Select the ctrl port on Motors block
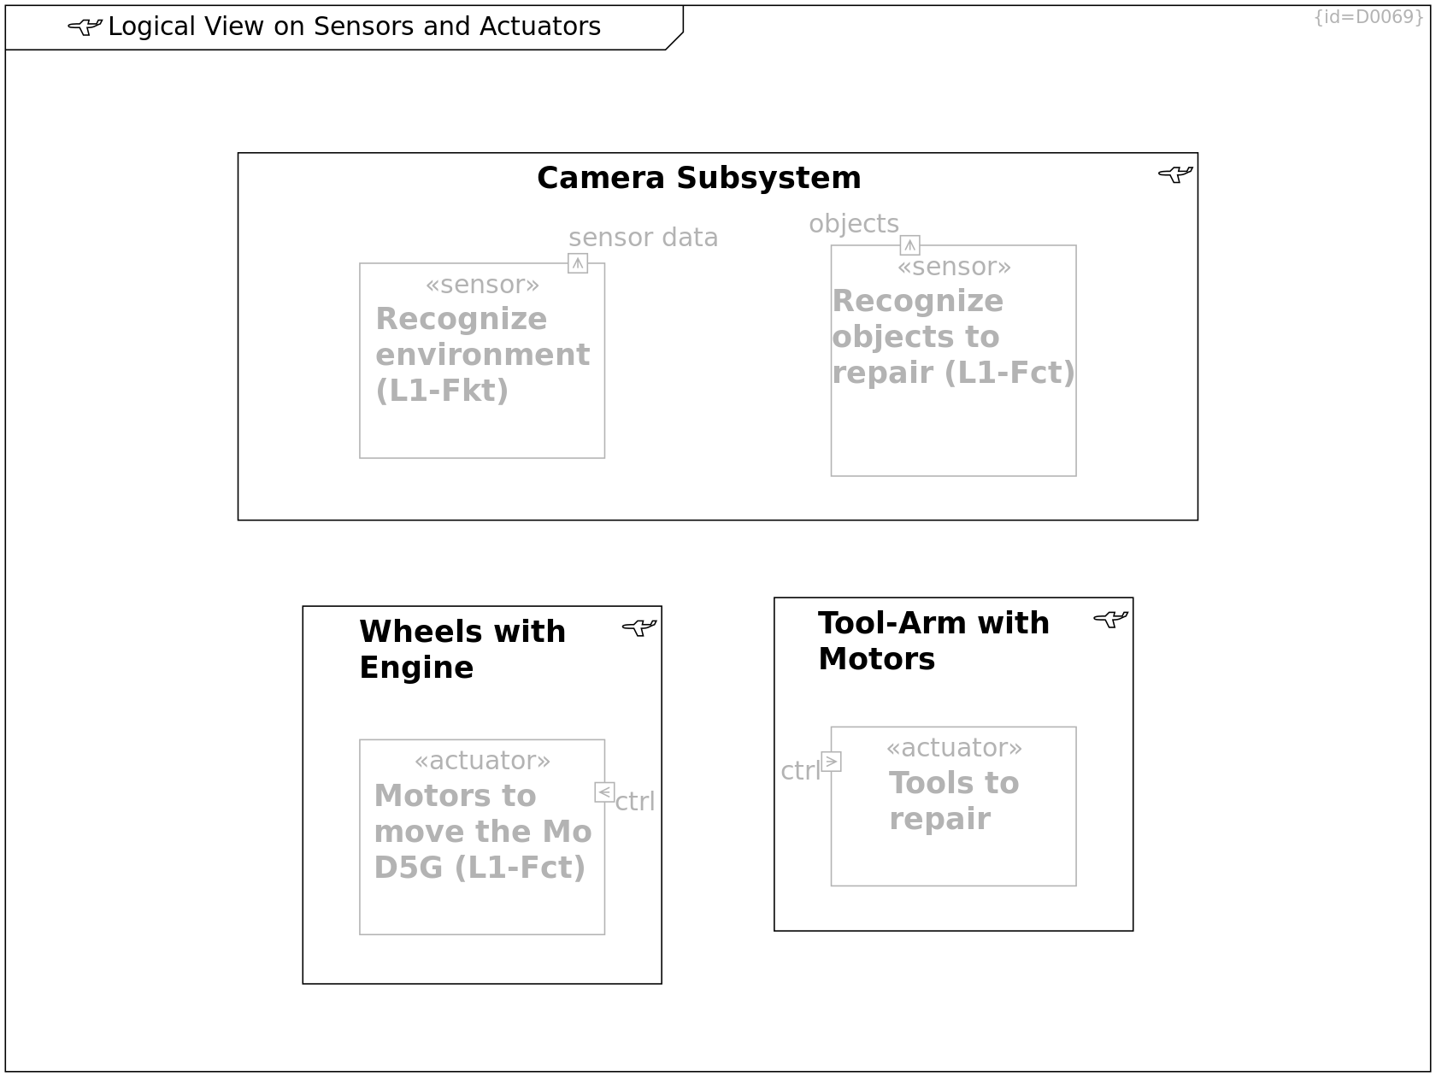Screen dimensions: 1436x1077 pos(604,792)
